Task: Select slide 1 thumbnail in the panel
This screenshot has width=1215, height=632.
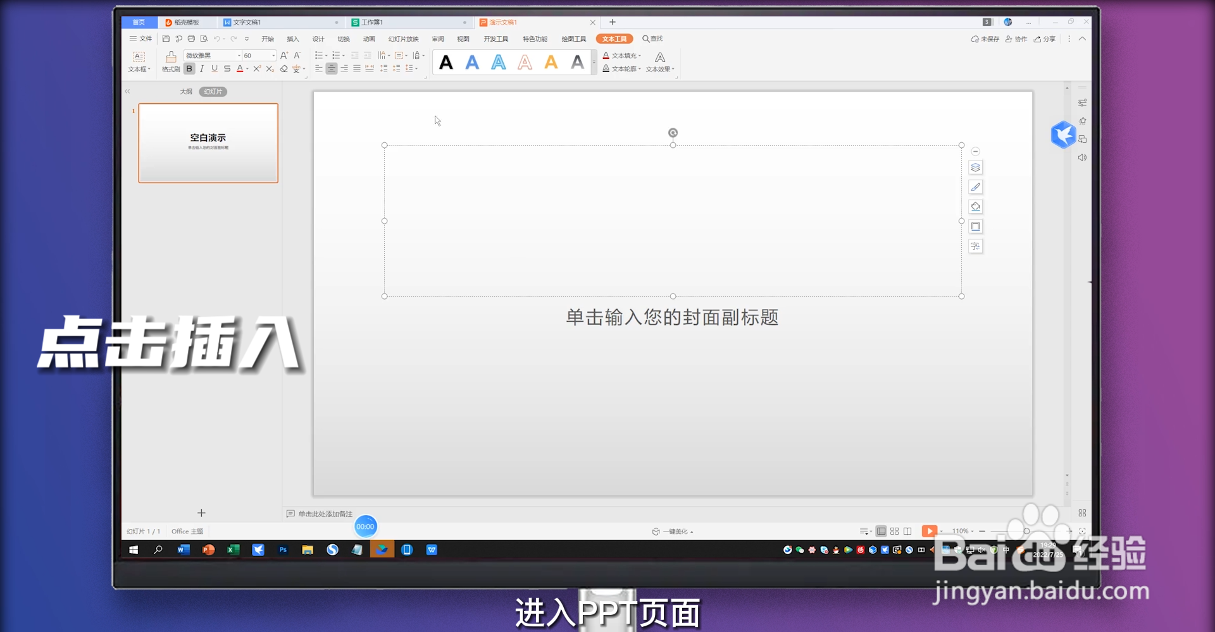Action: click(x=208, y=143)
